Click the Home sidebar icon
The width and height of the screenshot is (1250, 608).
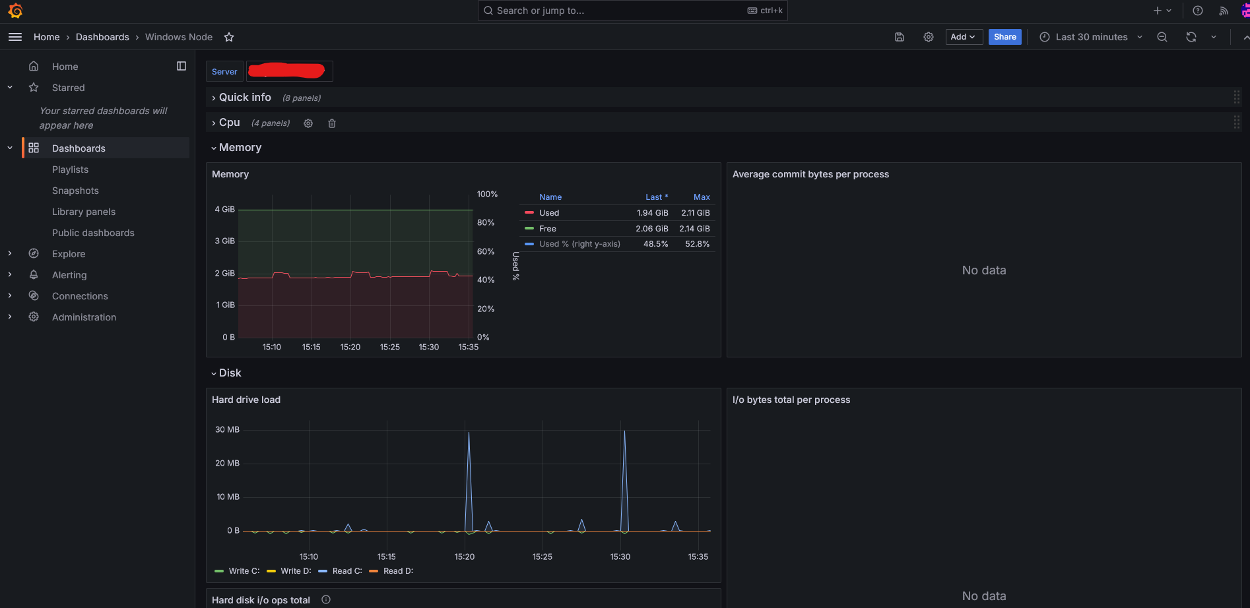[x=34, y=67]
